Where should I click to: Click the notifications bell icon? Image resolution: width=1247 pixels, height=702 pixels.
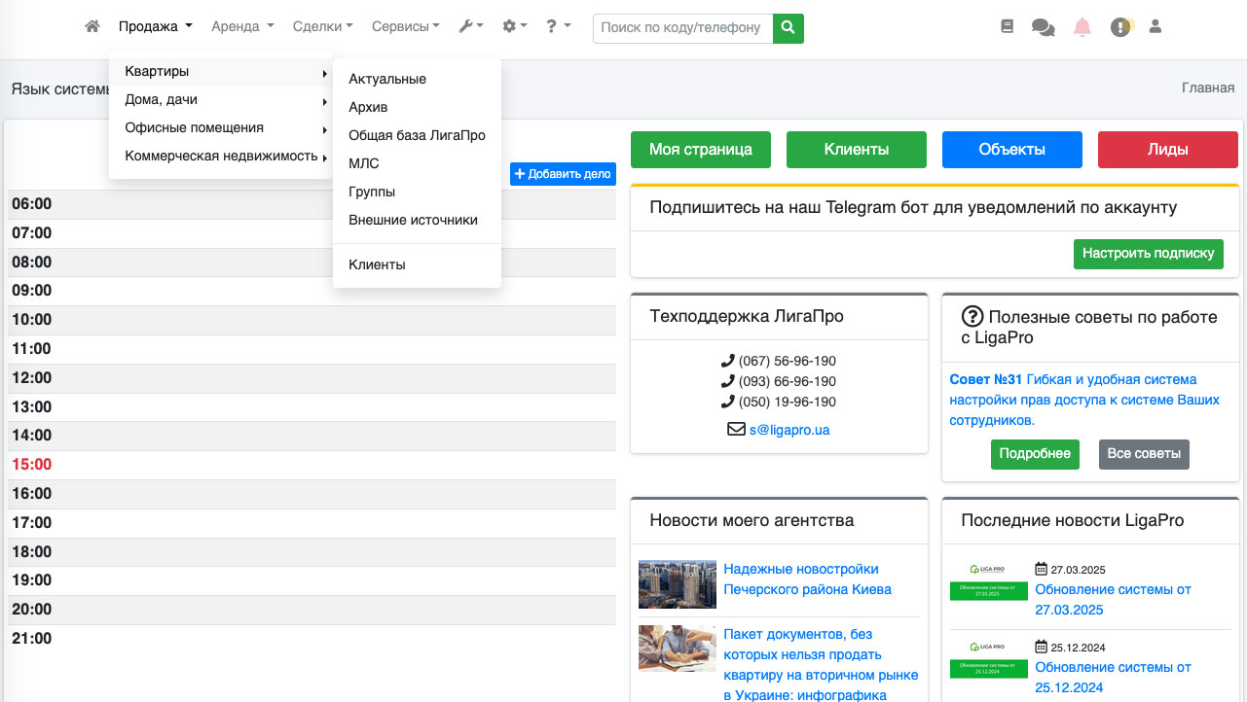(x=1082, y=27)
